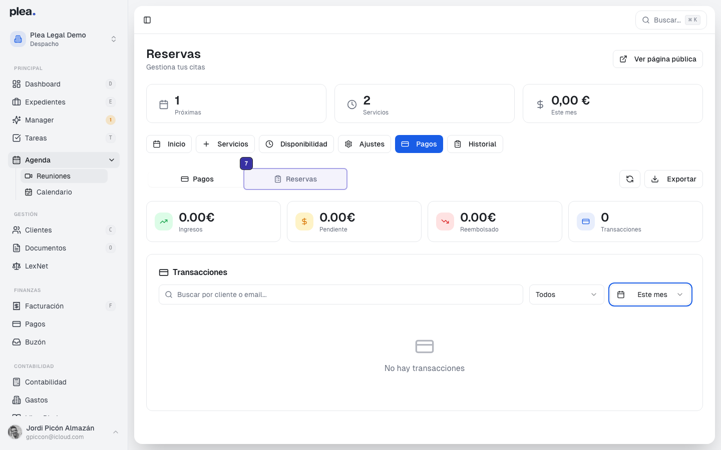721x450 pixels.
Task: Open Facturación in sidebar
Action: pos(64,306)
